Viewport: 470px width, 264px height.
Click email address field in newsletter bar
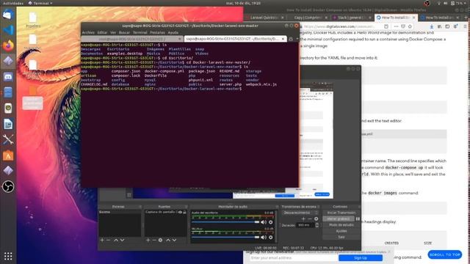pyautogui.click(x=293, y=257)
